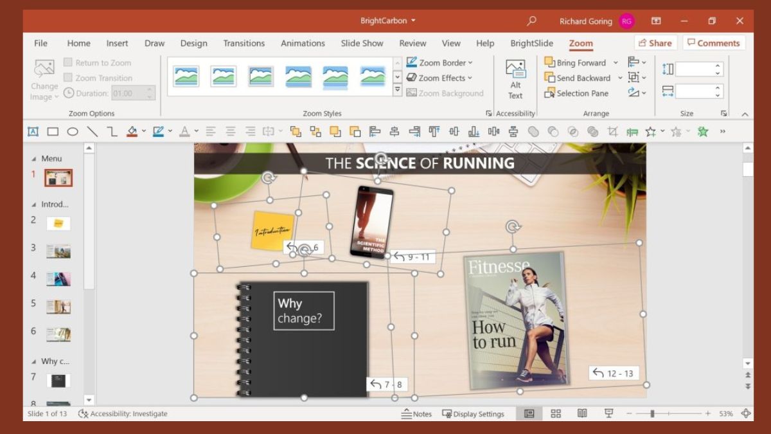Image resolution: width=771 pixels, height=434 pixels.
Task: Open the Selection Pane
Action: [577, 93]
